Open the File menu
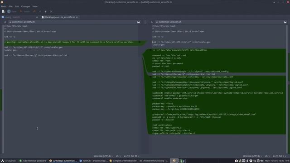The height and width of the screenshot is (163, 290). tap(10, 6)
